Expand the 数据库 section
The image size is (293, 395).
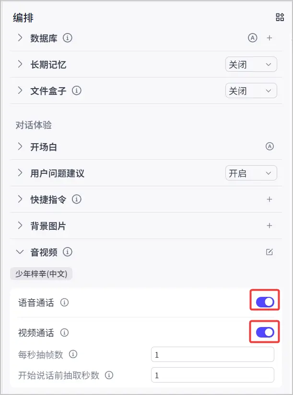click(x=19, y=38)
